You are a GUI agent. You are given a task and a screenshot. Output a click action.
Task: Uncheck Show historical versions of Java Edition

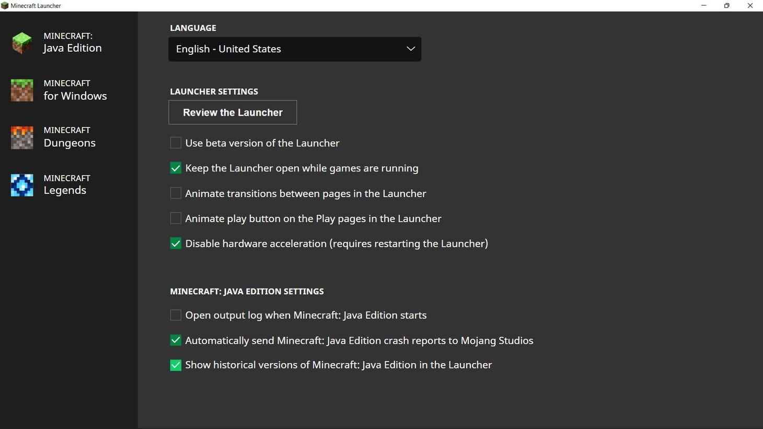click(176, 365)
